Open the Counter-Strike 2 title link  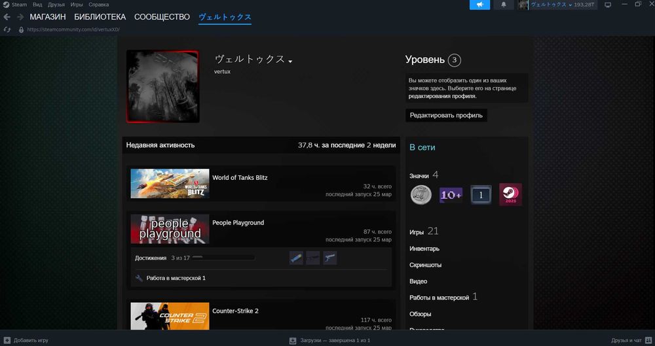(x=235, y=311)
